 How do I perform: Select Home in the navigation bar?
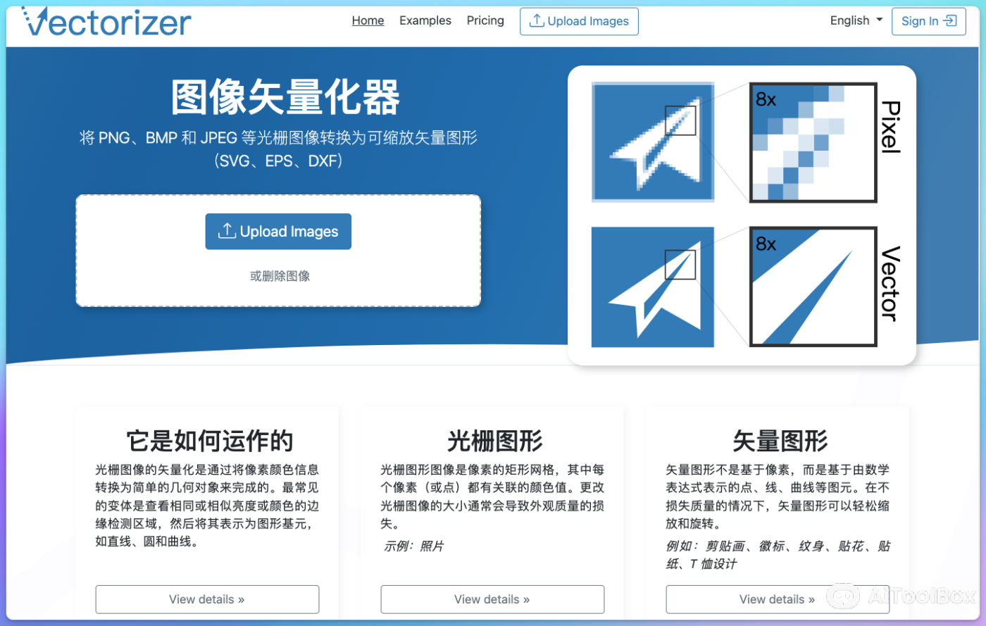pyautogui.click(x=368, y=20)
